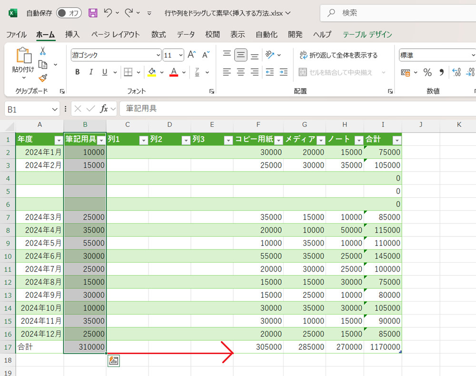Switch to the 数式 tab
Viewport: 476px width, 376px height.
[159, 35]
